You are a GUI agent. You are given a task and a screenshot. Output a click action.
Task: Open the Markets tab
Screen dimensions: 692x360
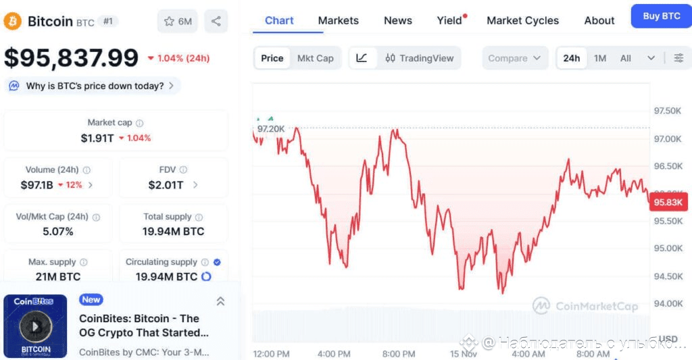338,20
